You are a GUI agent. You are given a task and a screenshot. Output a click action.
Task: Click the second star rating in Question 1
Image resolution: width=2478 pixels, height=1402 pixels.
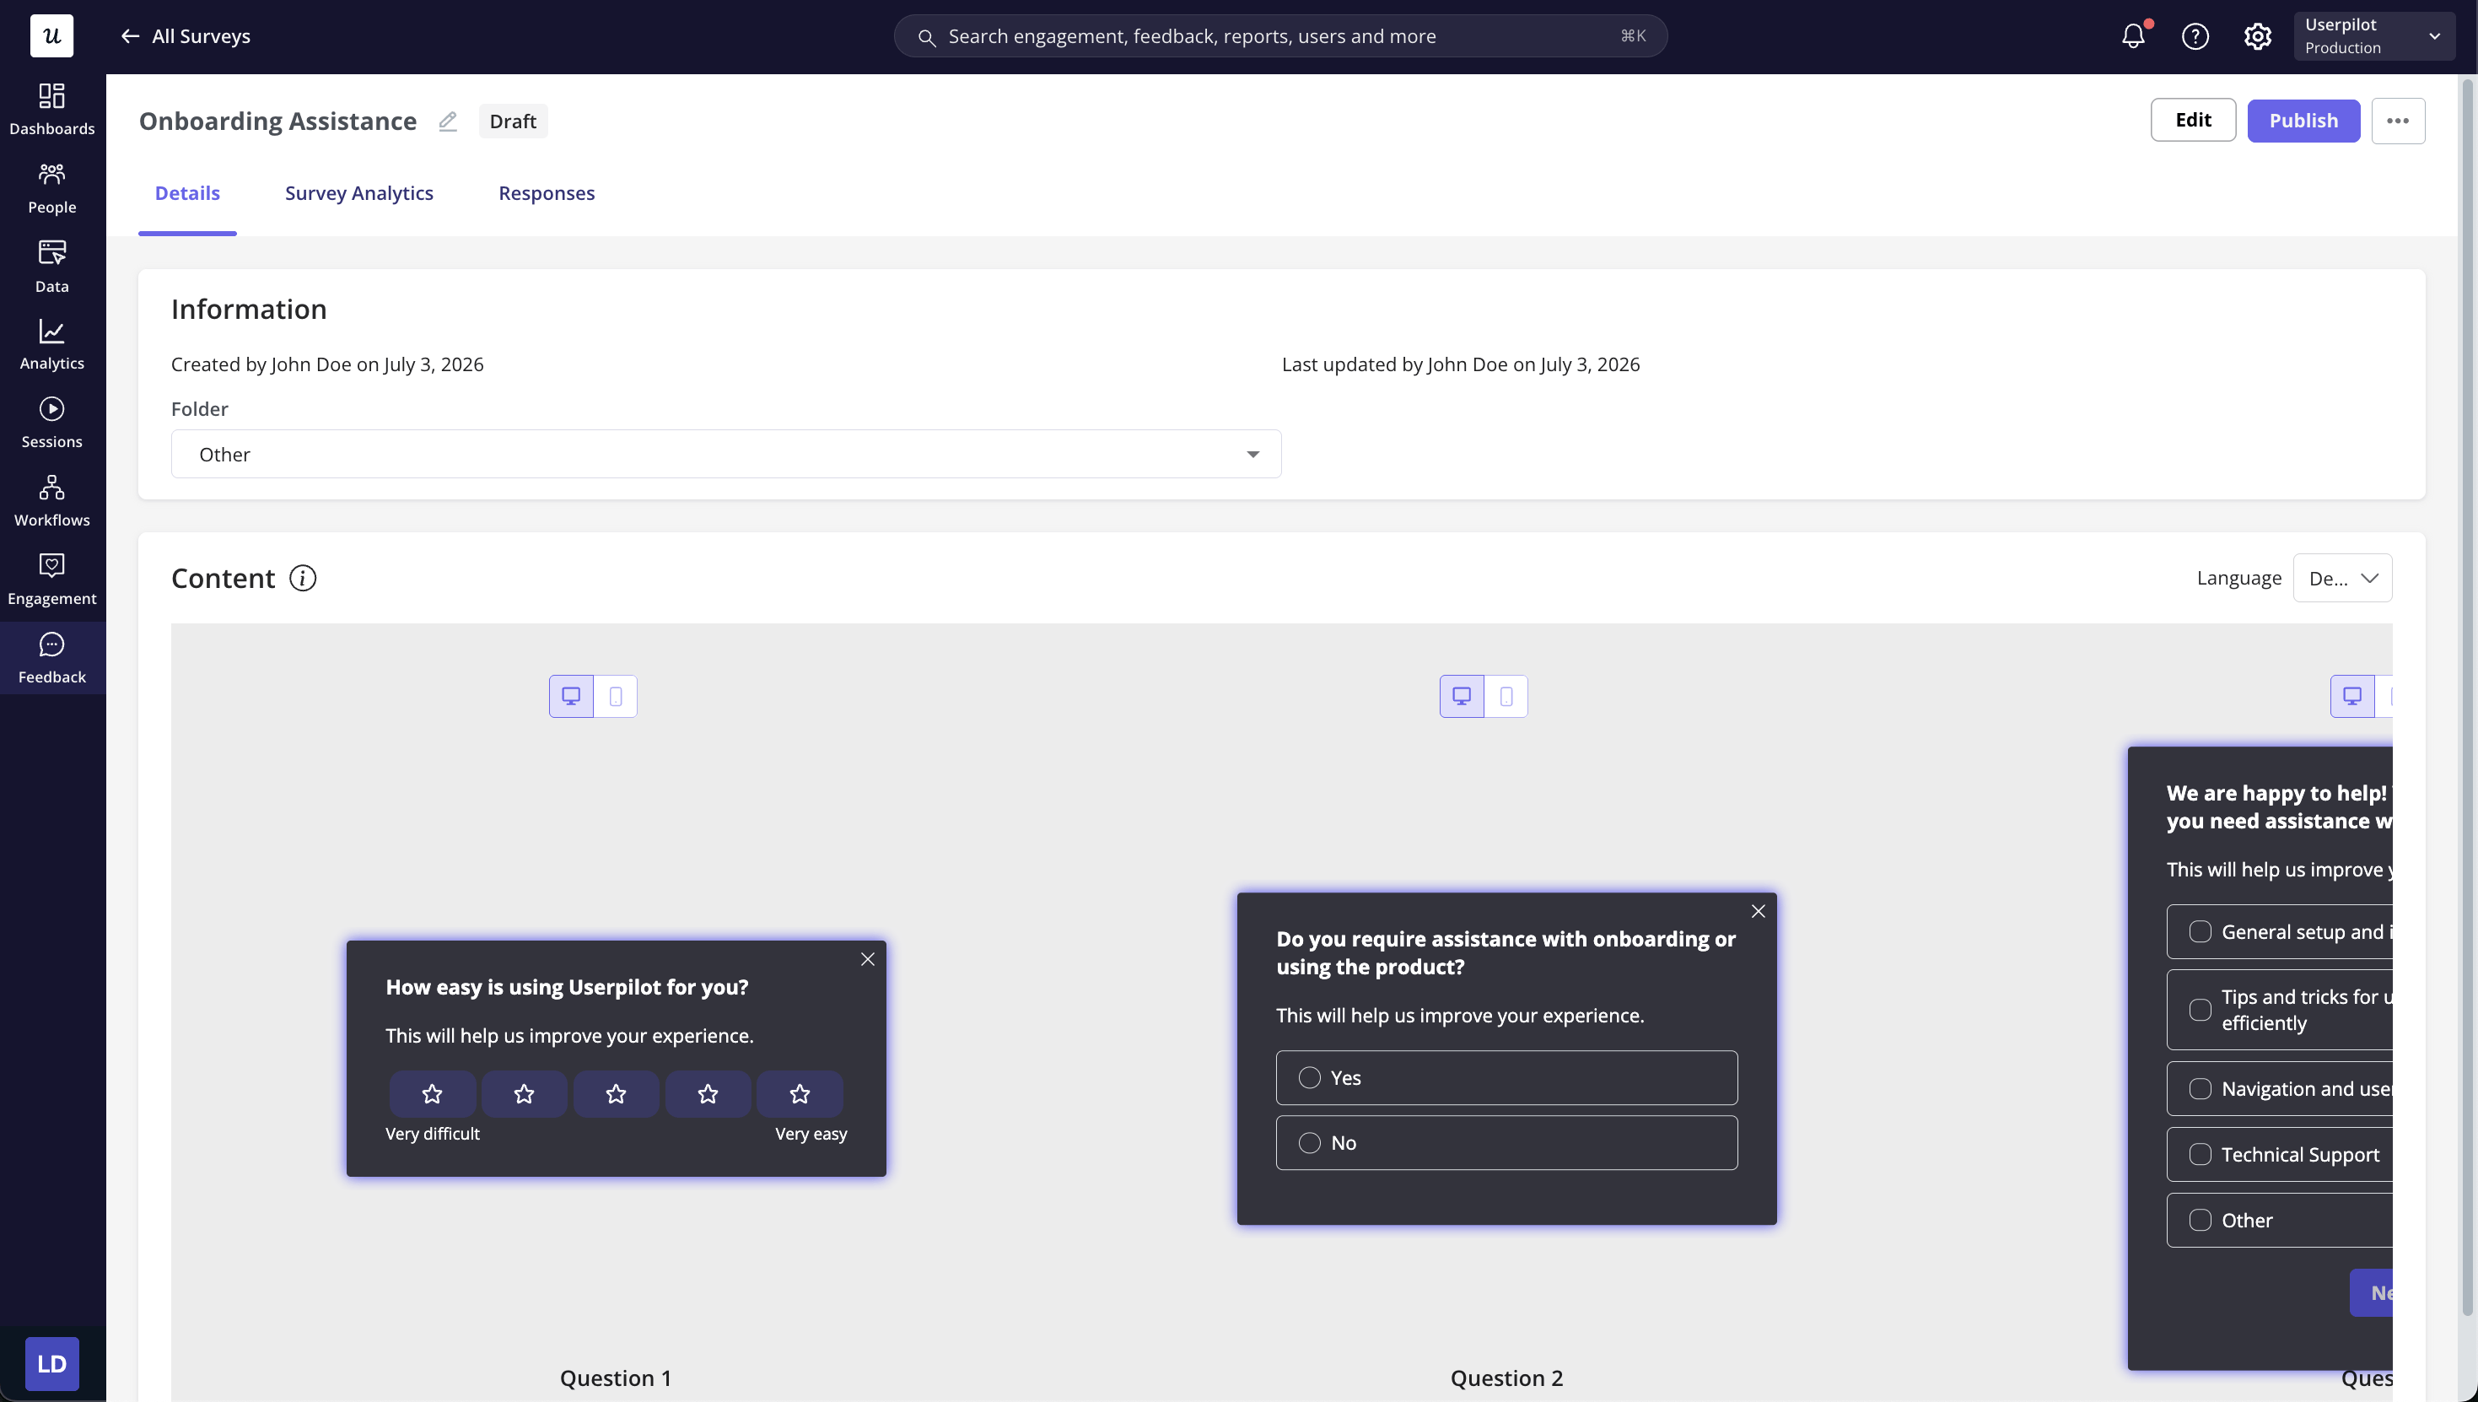[524, 1094]
